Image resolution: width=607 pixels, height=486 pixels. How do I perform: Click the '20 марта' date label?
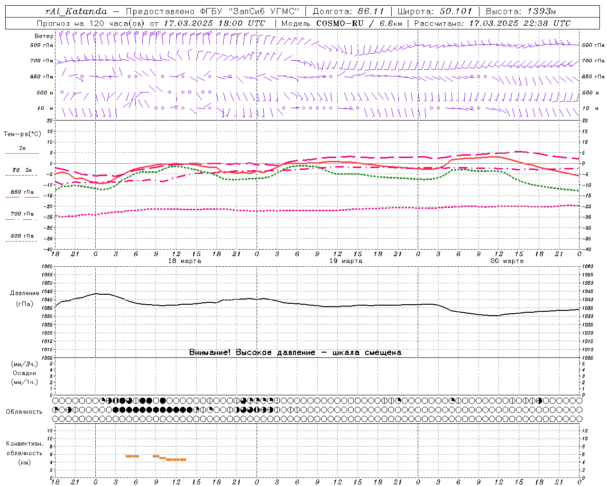pyautogui.click(x=507, y=261)
